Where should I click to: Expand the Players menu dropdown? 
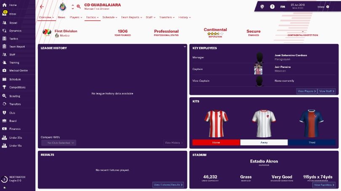pyautogui.click(x=76, y=17)
